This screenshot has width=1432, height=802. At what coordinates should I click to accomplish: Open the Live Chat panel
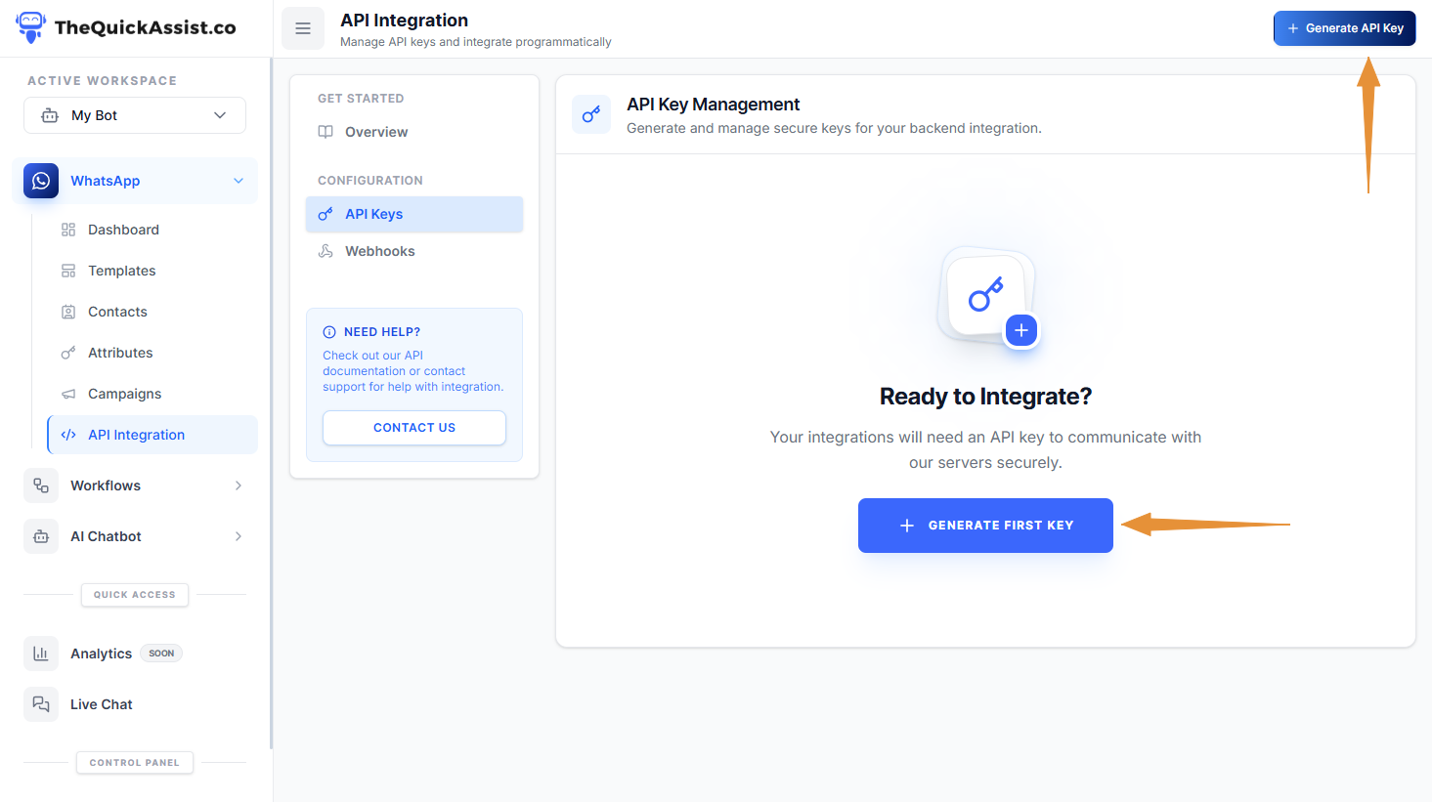click(101, 703)
